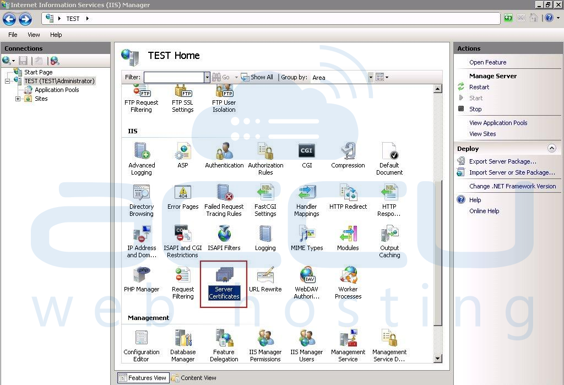
Task: Open the Authentication feature
Action: click(224, 155)
